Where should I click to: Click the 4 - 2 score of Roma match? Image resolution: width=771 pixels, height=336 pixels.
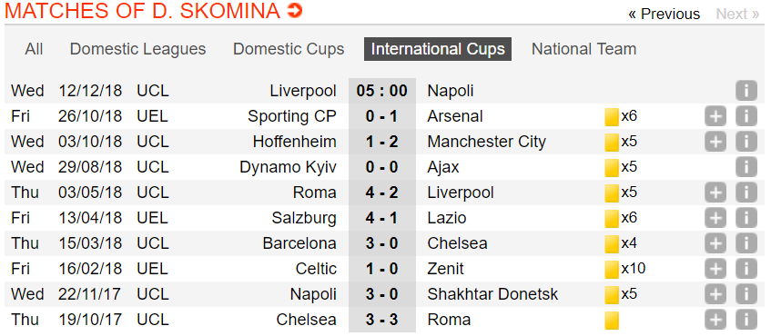[x=381, y=193]
